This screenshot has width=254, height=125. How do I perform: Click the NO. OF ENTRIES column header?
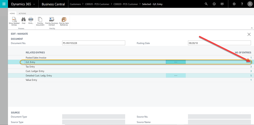click(x=243, y=53)
